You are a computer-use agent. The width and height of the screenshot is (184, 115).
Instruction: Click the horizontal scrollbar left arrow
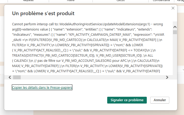pyautogui.click(x=10, y=77)
